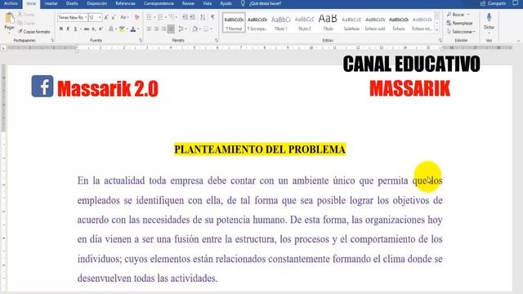The width and height of the screenshot is (523, 294).
Task: Open text effects icon
Action: (x=111, y=29)
